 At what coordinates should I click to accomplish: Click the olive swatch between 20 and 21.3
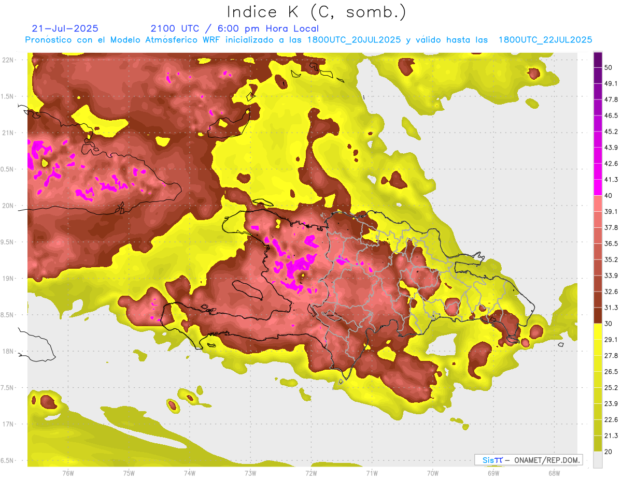click(x=598, y=444)
